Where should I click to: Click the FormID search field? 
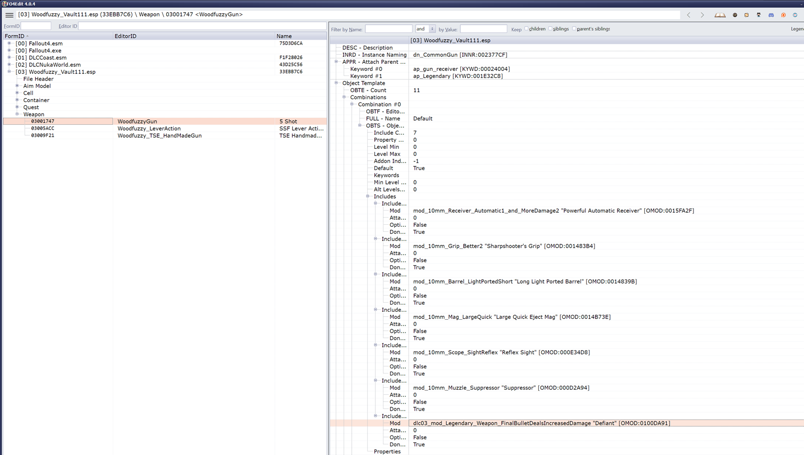[36, 26]
